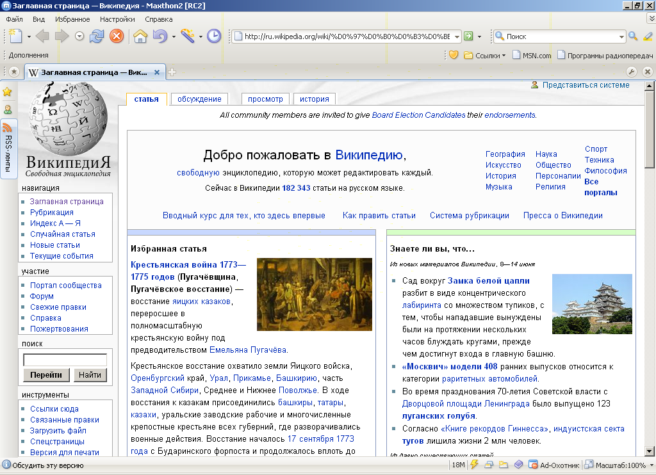Click in the Wikipedia поиск input field

click(x=65, y=360)
